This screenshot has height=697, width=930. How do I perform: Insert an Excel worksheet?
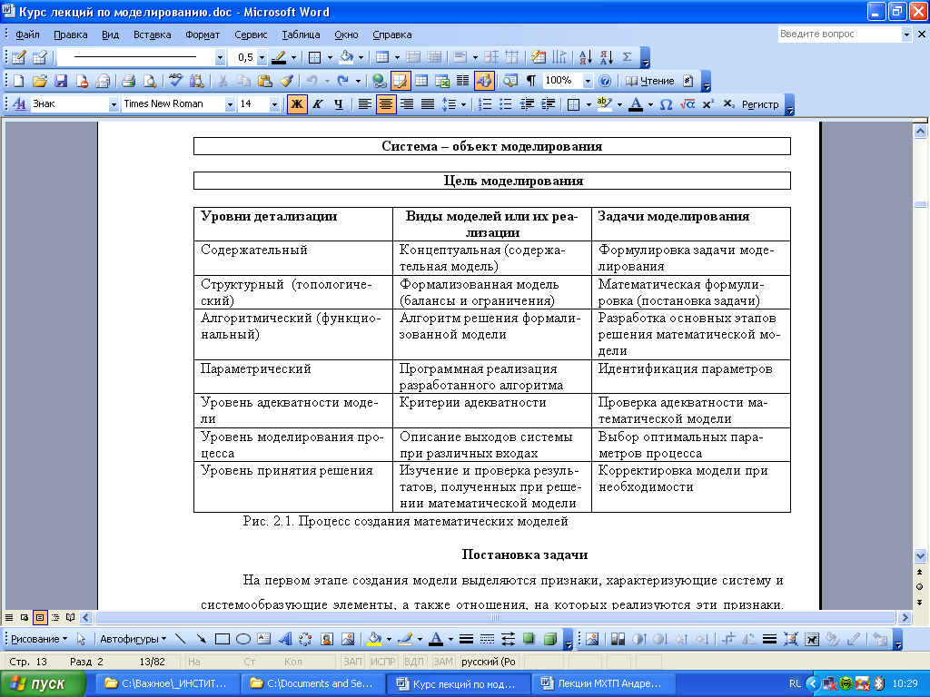[x=442, y=81]
